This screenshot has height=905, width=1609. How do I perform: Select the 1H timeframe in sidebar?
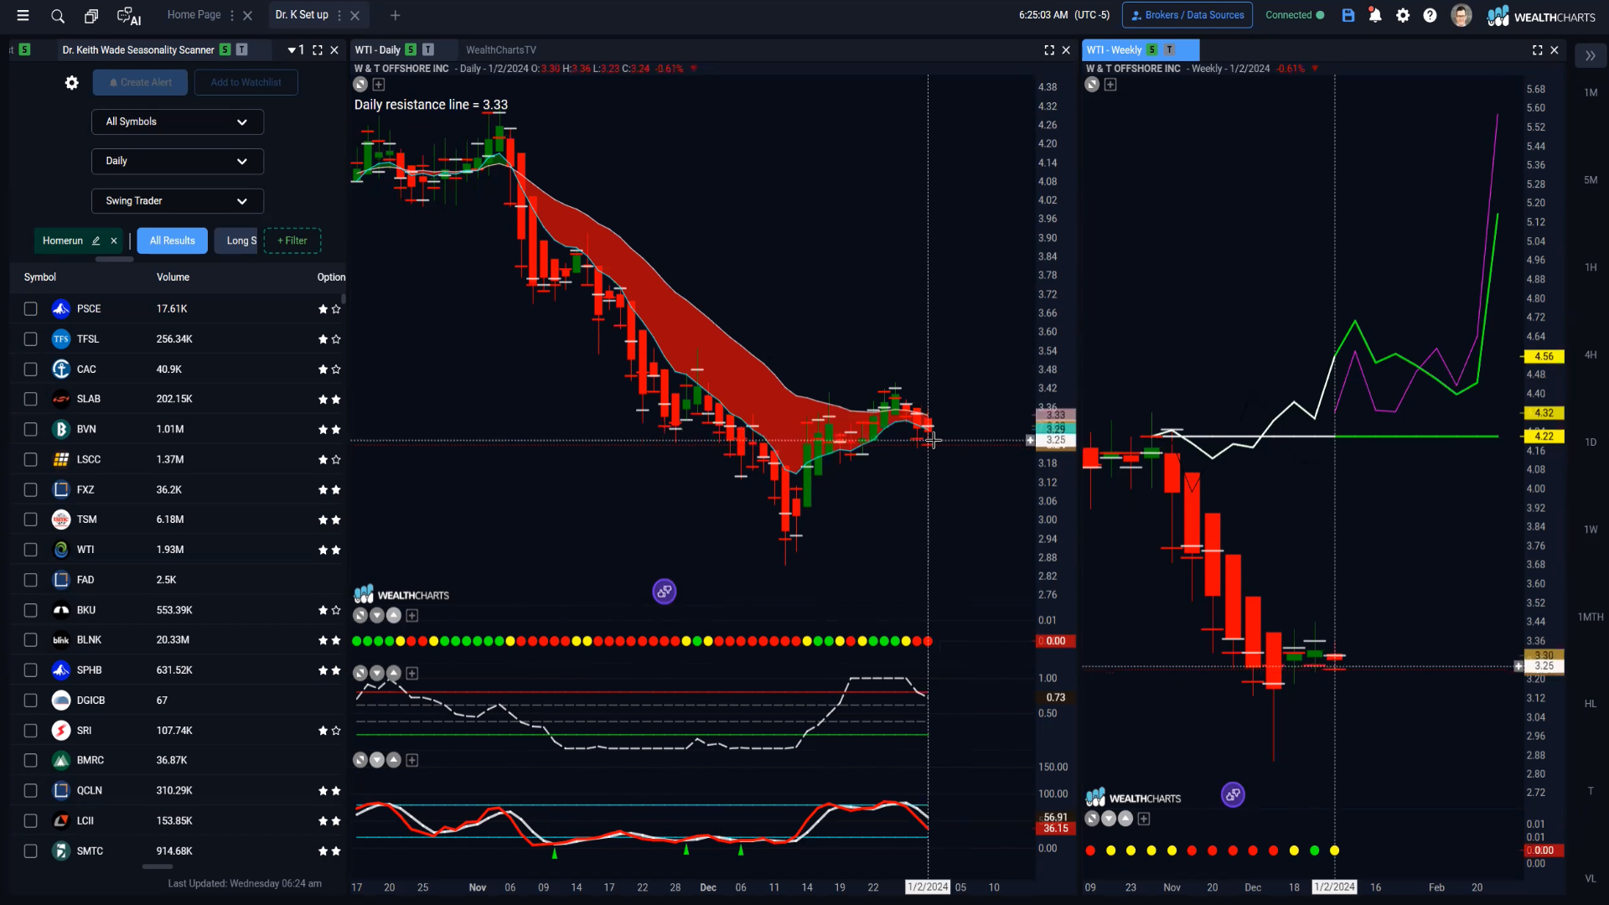pos(1591,267)
